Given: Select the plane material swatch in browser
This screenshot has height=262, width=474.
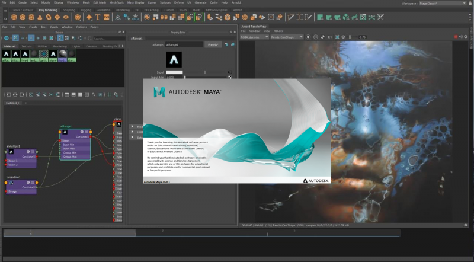Looking at the screenshot, I should pos(53,56).
